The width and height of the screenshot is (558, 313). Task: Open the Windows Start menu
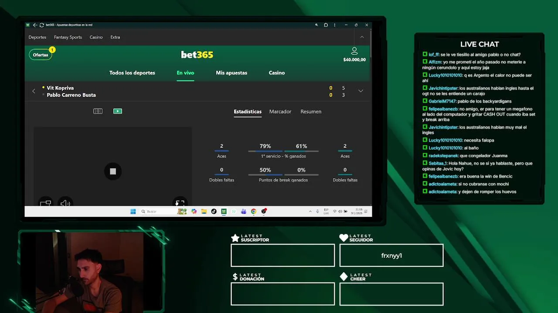tap(133, 211)
